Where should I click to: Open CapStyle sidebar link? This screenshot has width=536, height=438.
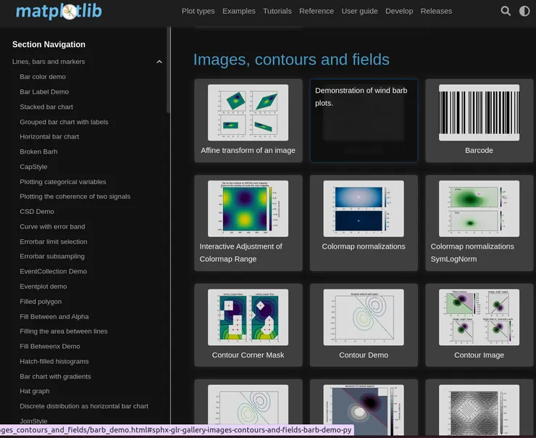[33, 167]
